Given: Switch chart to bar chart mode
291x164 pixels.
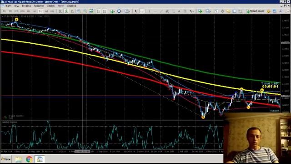Looking at the screenshot, I should point(60,11).
